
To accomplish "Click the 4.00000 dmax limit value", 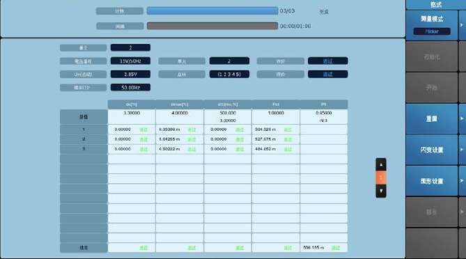I will [180, 113].
